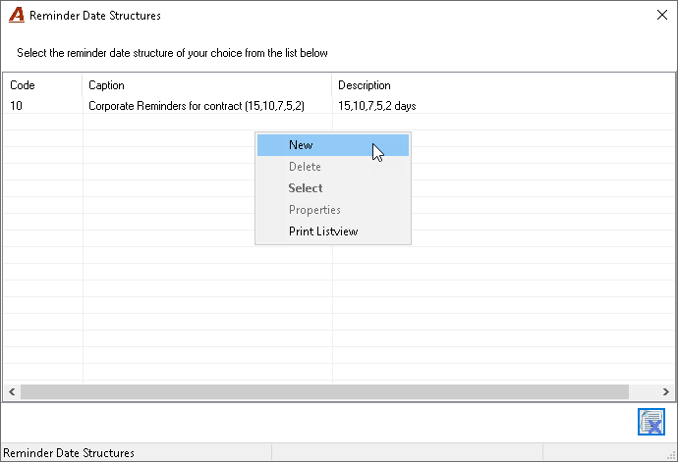The width and height of the screenshot is (678, 462).
Task: Click the close document icon button
Action: tap(651, 422)
